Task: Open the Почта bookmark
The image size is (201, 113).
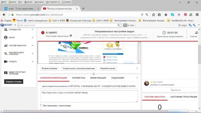Action: point(18,20)
